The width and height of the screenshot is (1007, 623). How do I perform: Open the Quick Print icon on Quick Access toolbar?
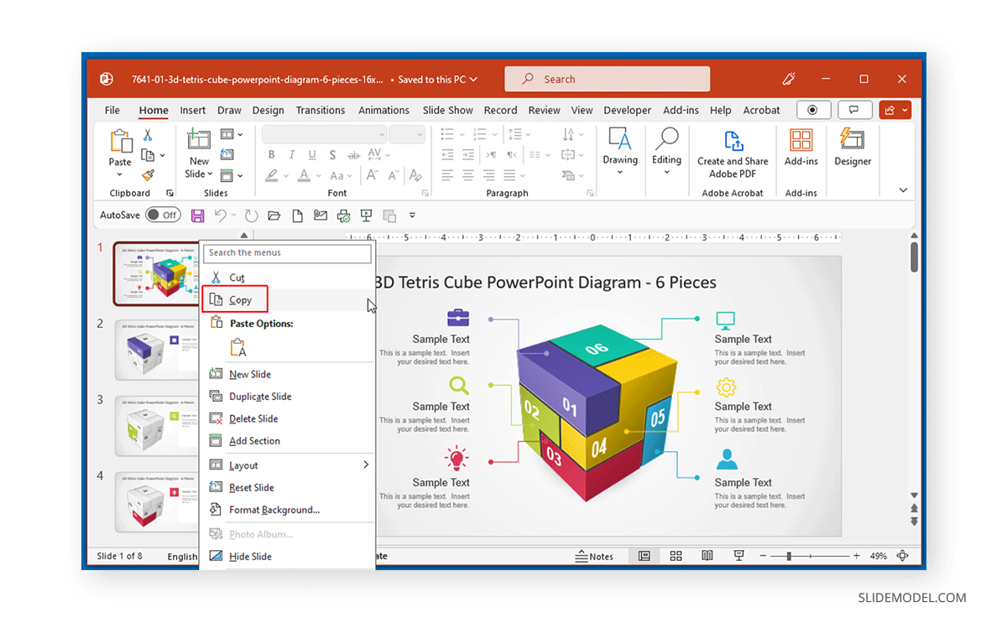point(343,215)
